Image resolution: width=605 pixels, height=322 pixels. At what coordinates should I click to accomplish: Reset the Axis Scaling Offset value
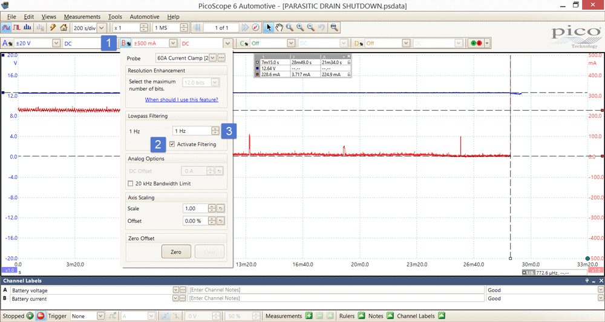220,221
